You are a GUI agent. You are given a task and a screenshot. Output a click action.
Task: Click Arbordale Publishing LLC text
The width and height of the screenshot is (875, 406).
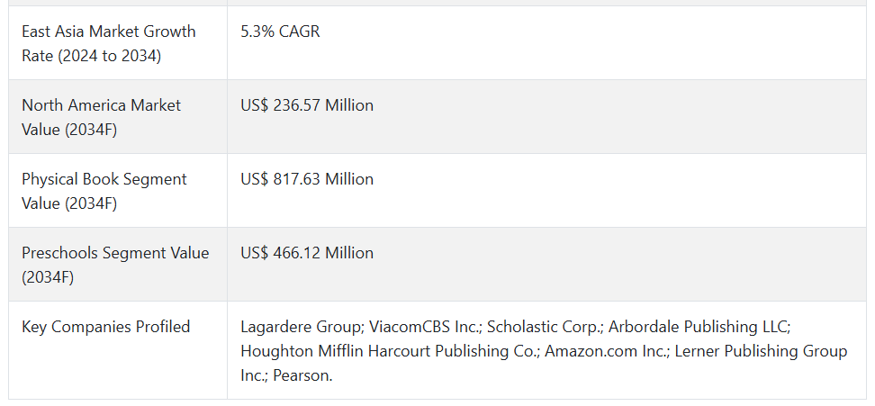(x=698, y=327)
